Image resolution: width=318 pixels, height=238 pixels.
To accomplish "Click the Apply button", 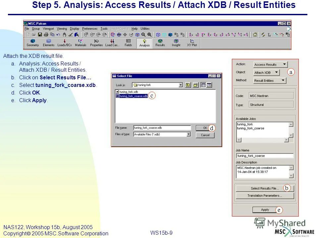I will coord(264,210).
